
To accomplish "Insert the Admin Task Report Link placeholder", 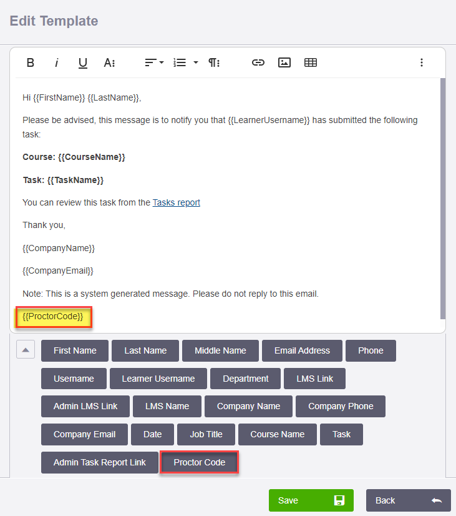I will (100, 462).
